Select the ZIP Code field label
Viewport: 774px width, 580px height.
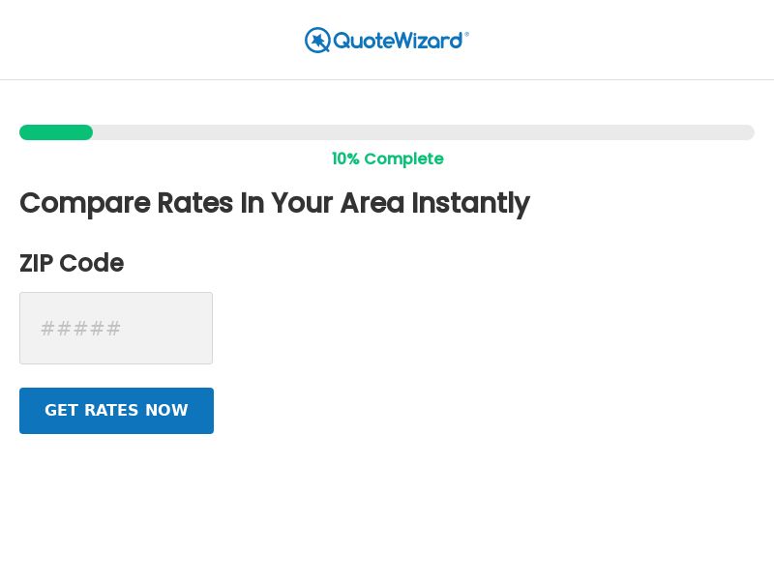(x=71, y=263)
